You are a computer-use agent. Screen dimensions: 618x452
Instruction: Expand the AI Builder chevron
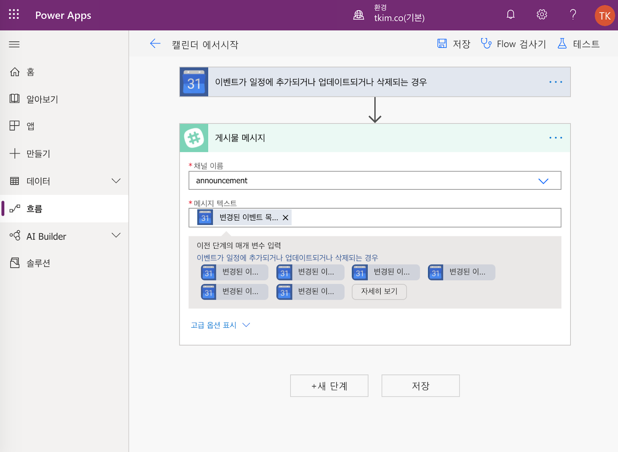tap(116, 235)
